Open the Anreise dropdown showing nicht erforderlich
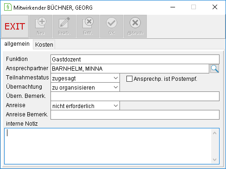Screen dimensions: 226x169 85,106
